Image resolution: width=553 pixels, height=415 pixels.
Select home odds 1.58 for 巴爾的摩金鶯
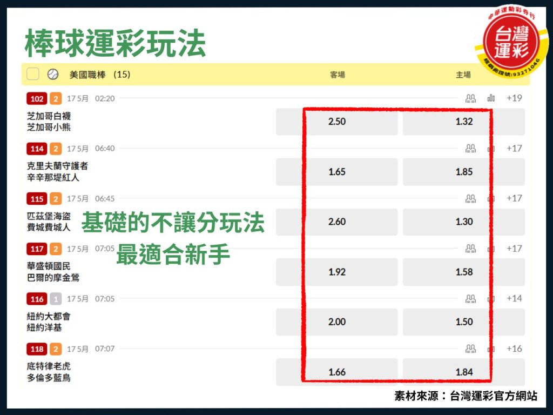(x=464, y=272)
